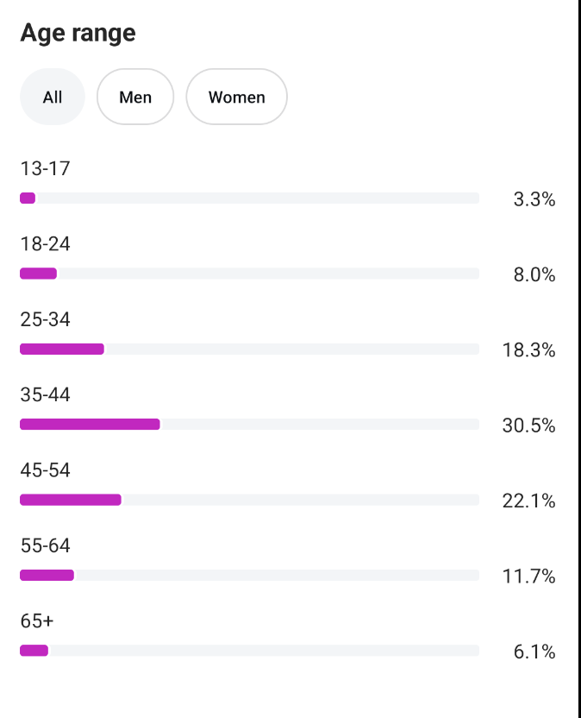The image size is (581, 718).
Task: Select the 25-34 age bar
Action: coord(249,350)
